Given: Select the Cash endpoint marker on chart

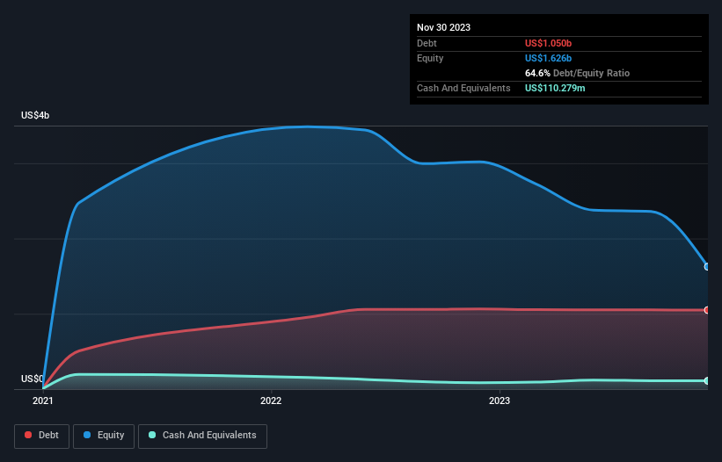Looking at the screenshot, I should (707, 380).
